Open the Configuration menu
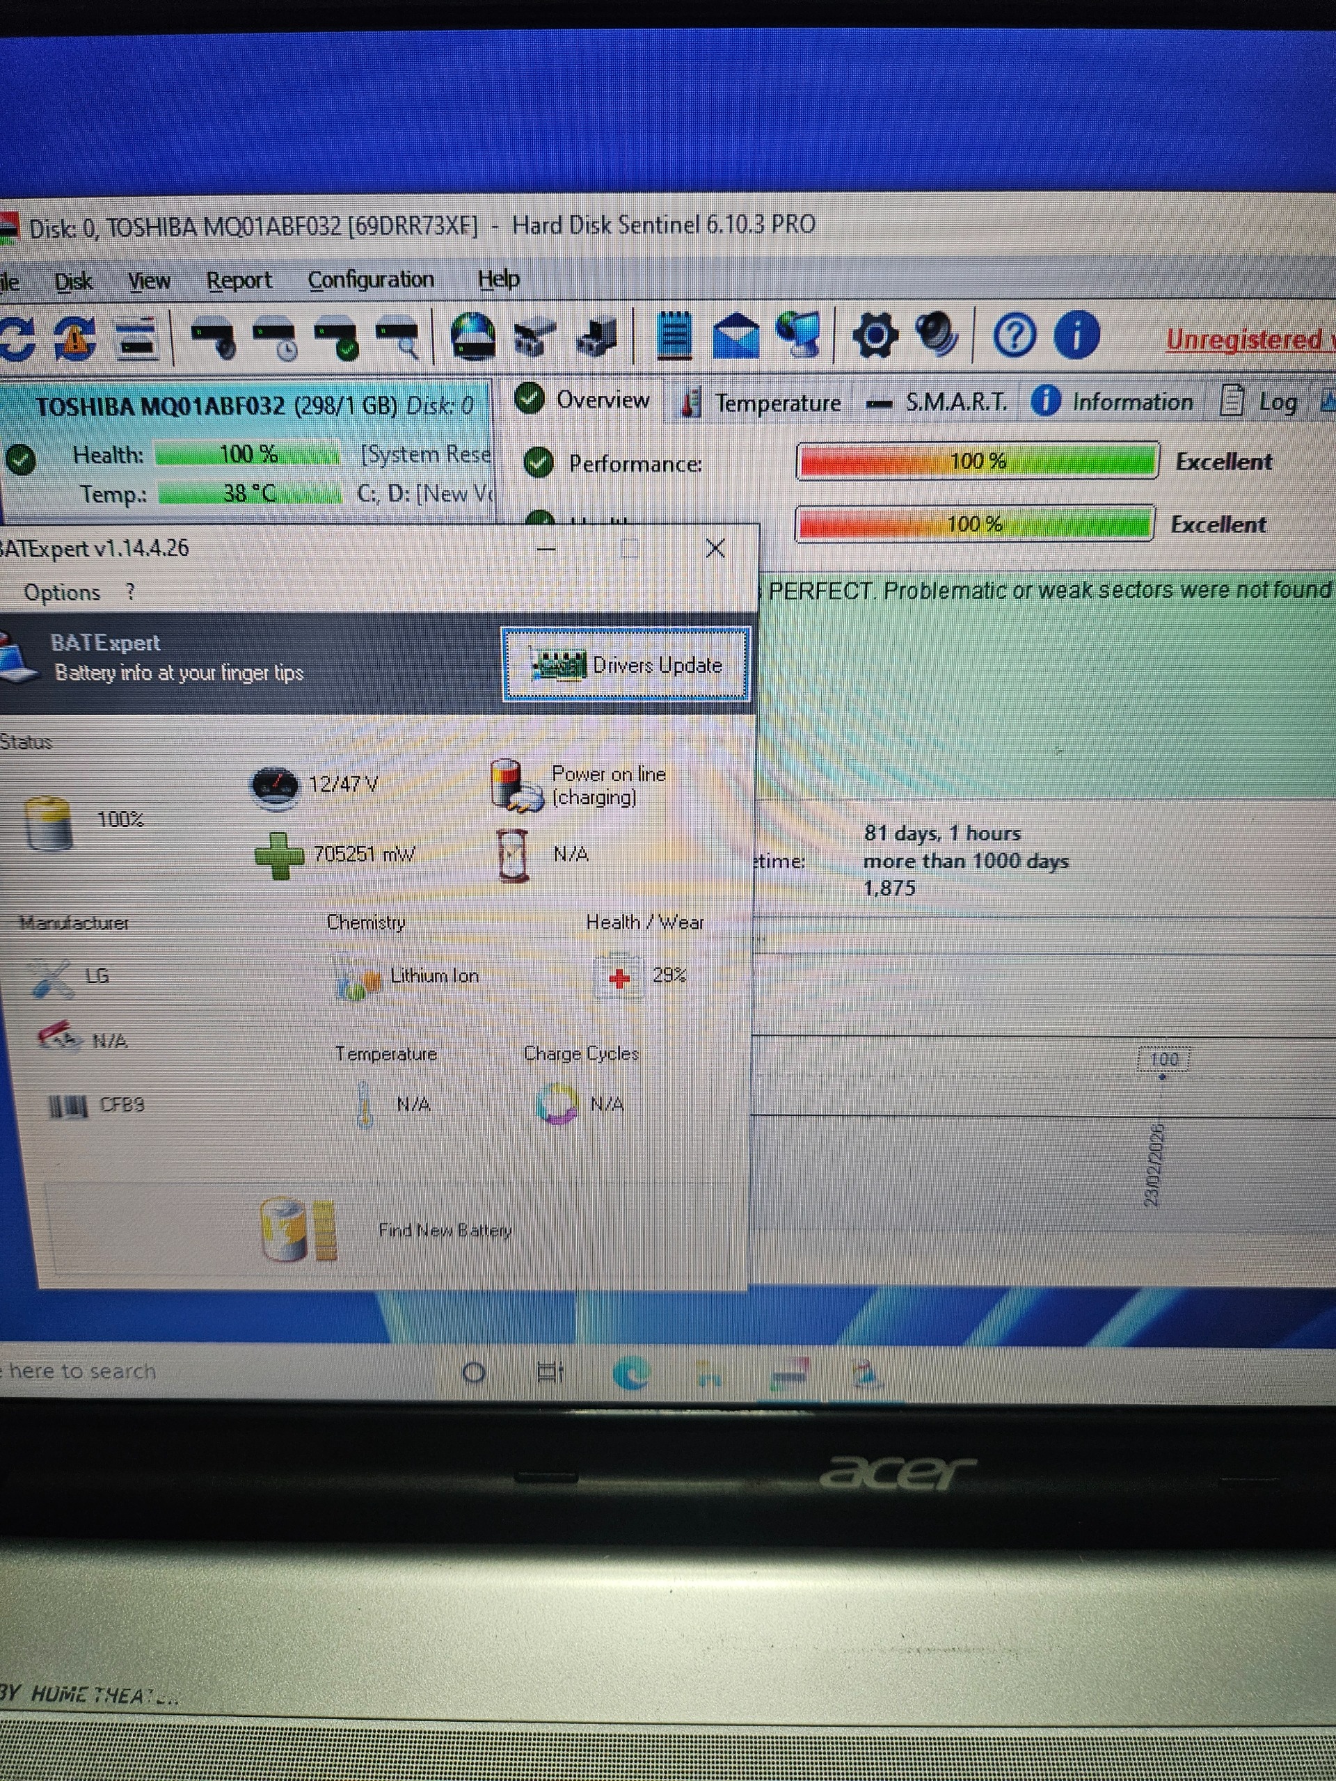This screenshot has width=1336, height=1781. [370, 280]
